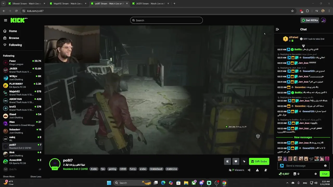333x187 pixels.
Task: Switch to the Majah92 Stream browser tab
Action: click(x=68, y=4)
